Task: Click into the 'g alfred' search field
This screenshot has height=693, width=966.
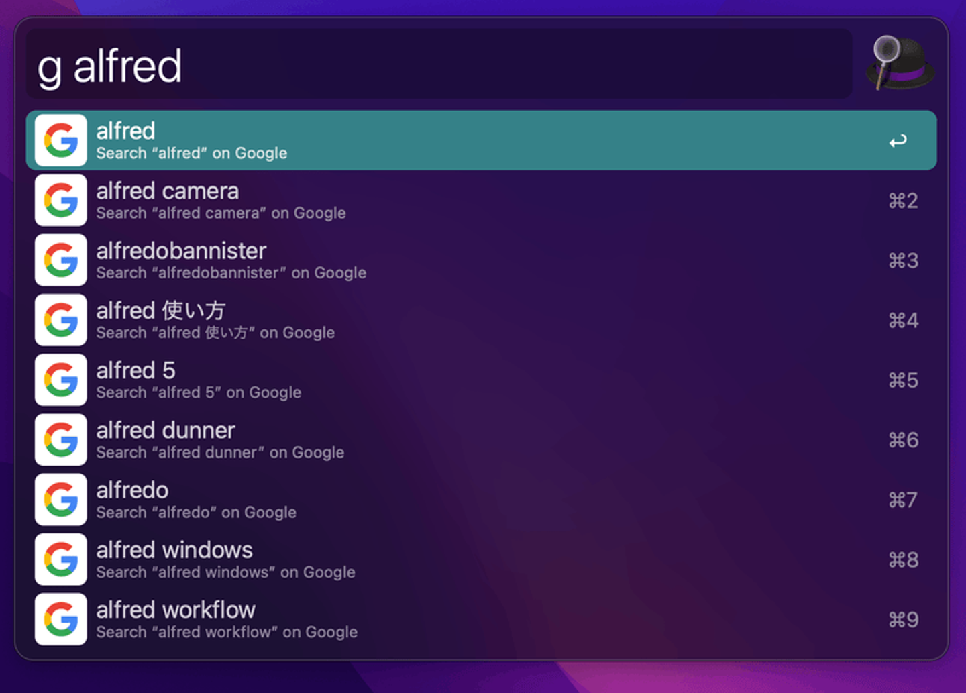Action: coord(439,65)
